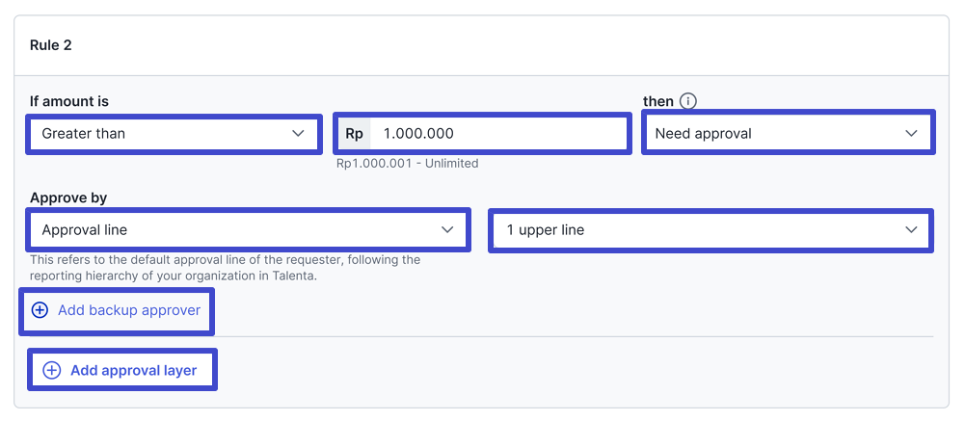Click the chevron arrow on 1 upper line
The height and width of the screenshot is (421, 965).
tap(911, 230)
